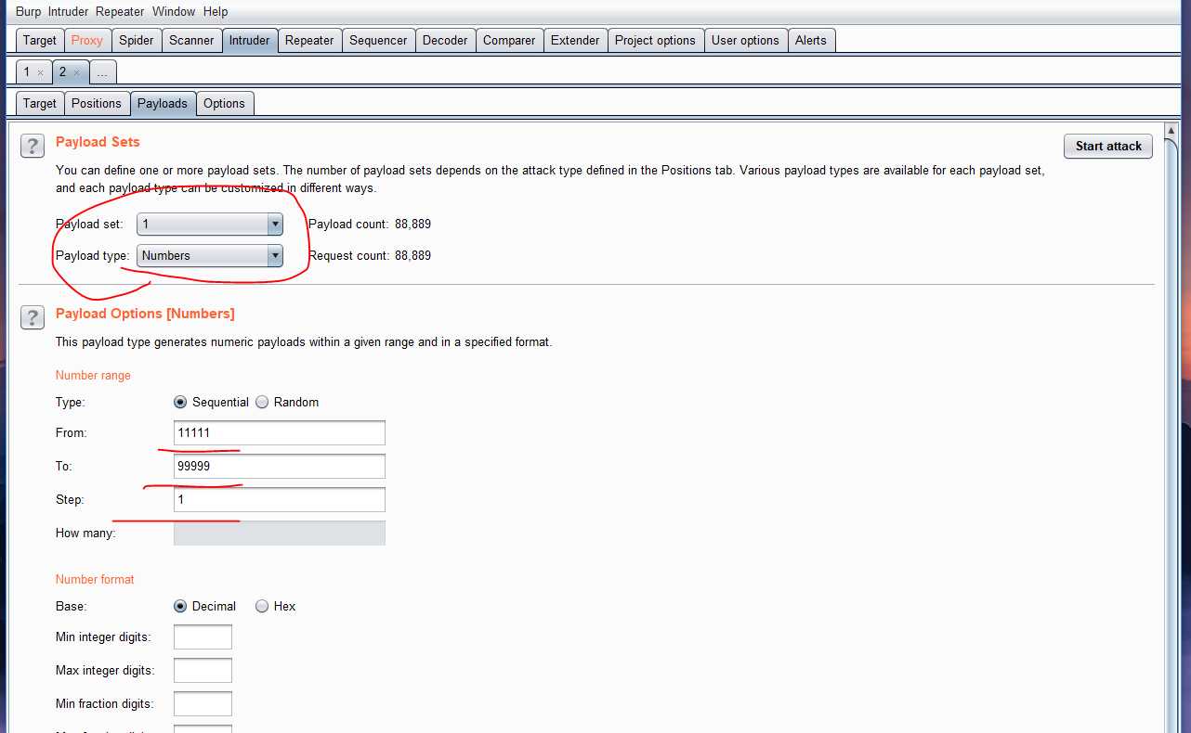
Task: Switch to the Comparer tab
Action: (509, 40)
